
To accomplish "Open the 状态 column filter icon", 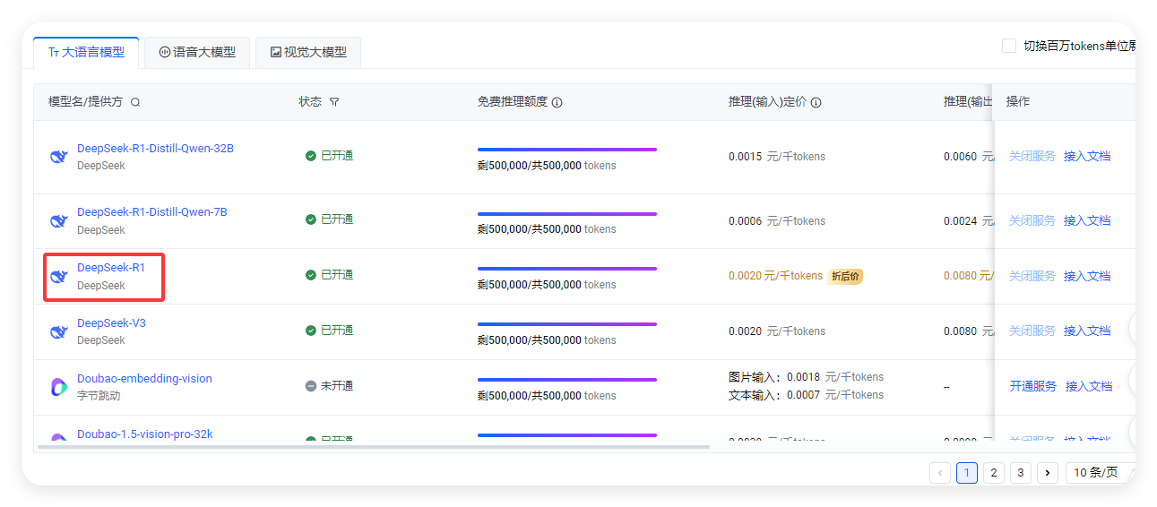I will tap(334, 102).
